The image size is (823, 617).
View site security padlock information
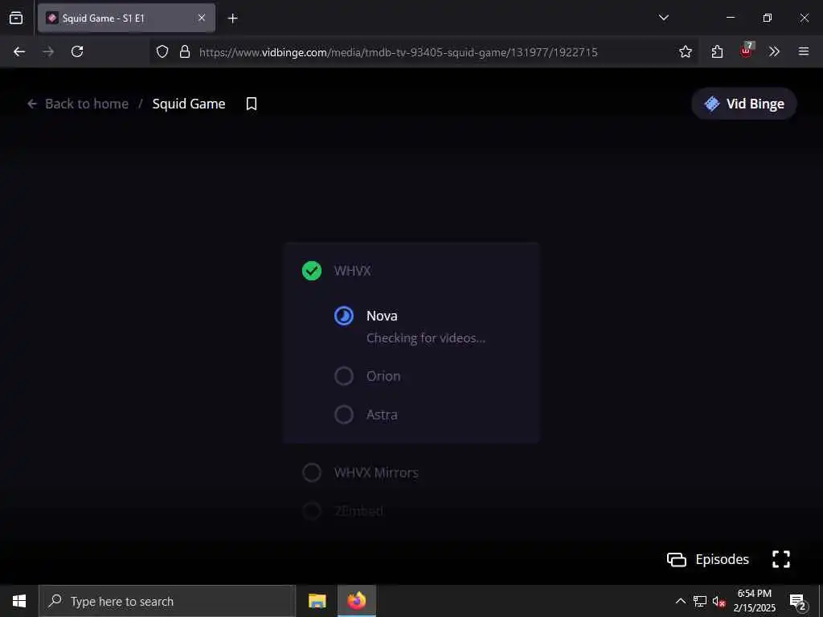(x=185, y=51)
